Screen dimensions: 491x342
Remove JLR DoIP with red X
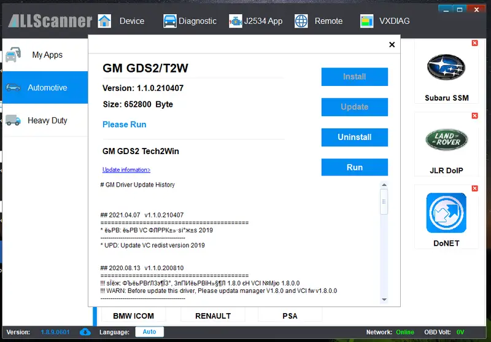click(474, 115)
